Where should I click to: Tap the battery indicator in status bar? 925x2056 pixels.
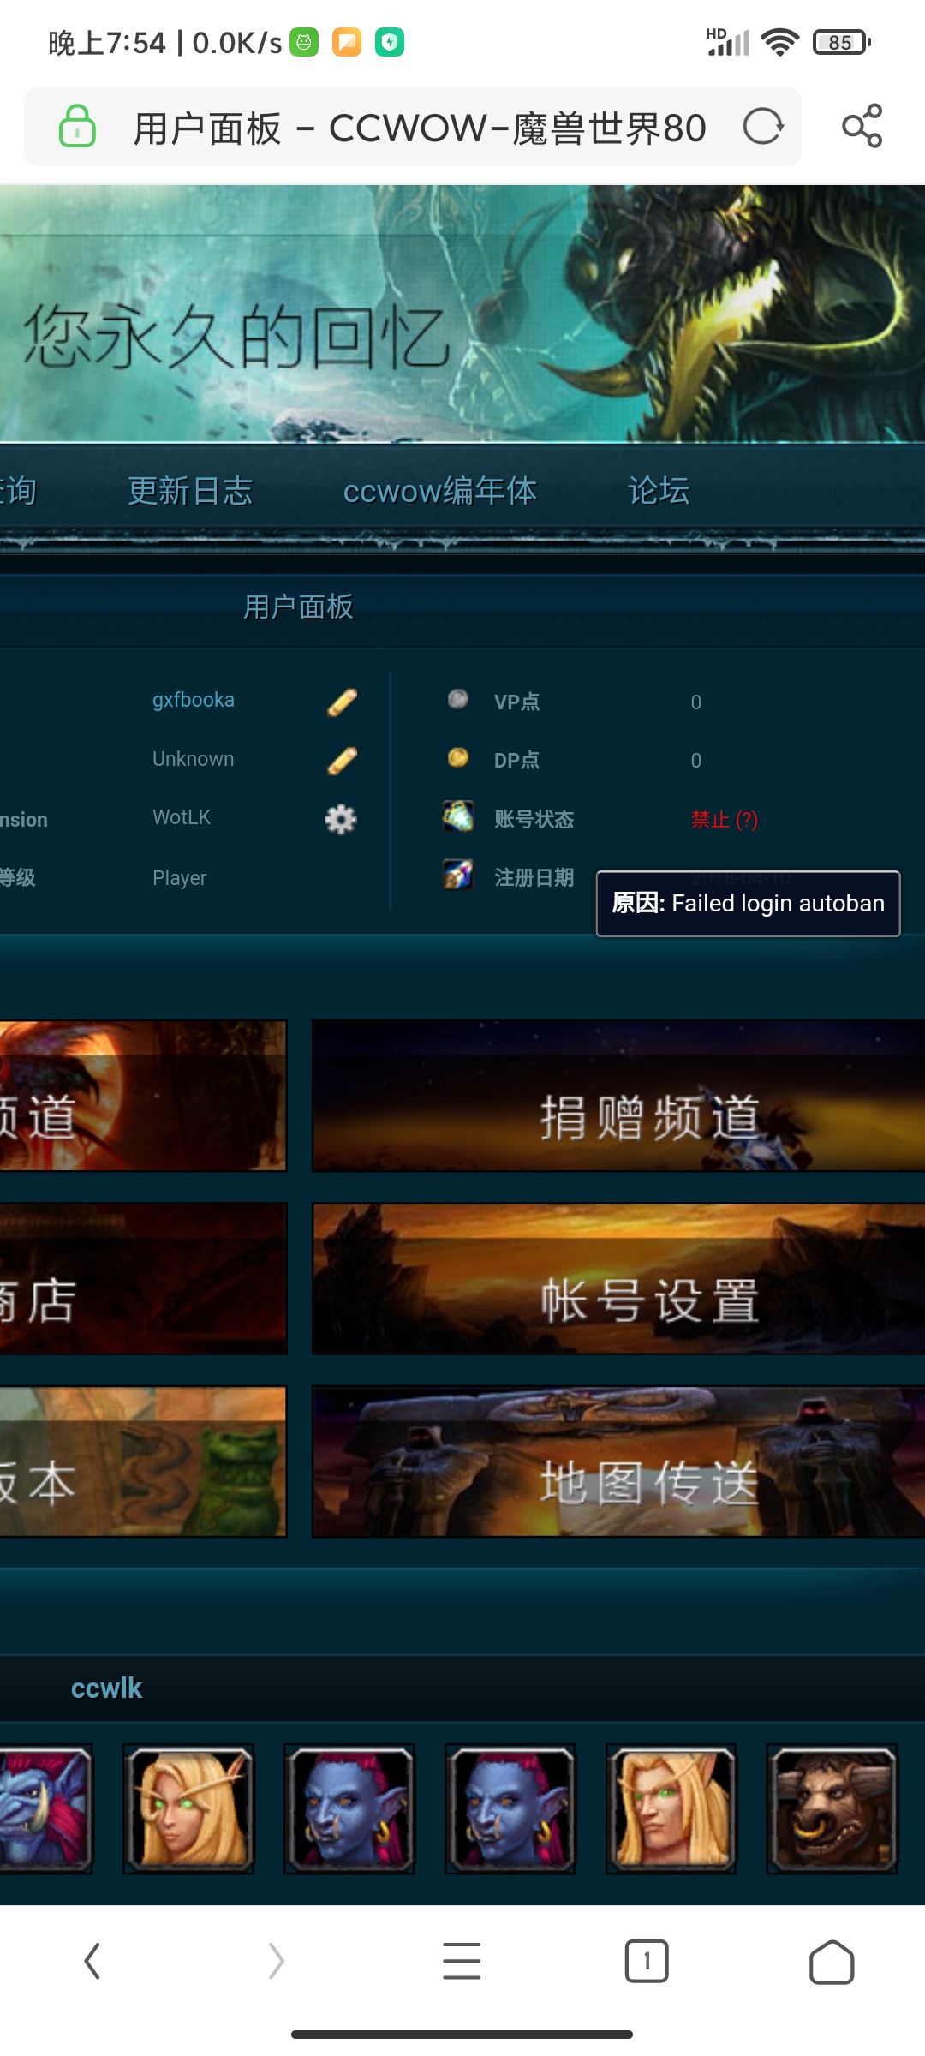(842, 42)
